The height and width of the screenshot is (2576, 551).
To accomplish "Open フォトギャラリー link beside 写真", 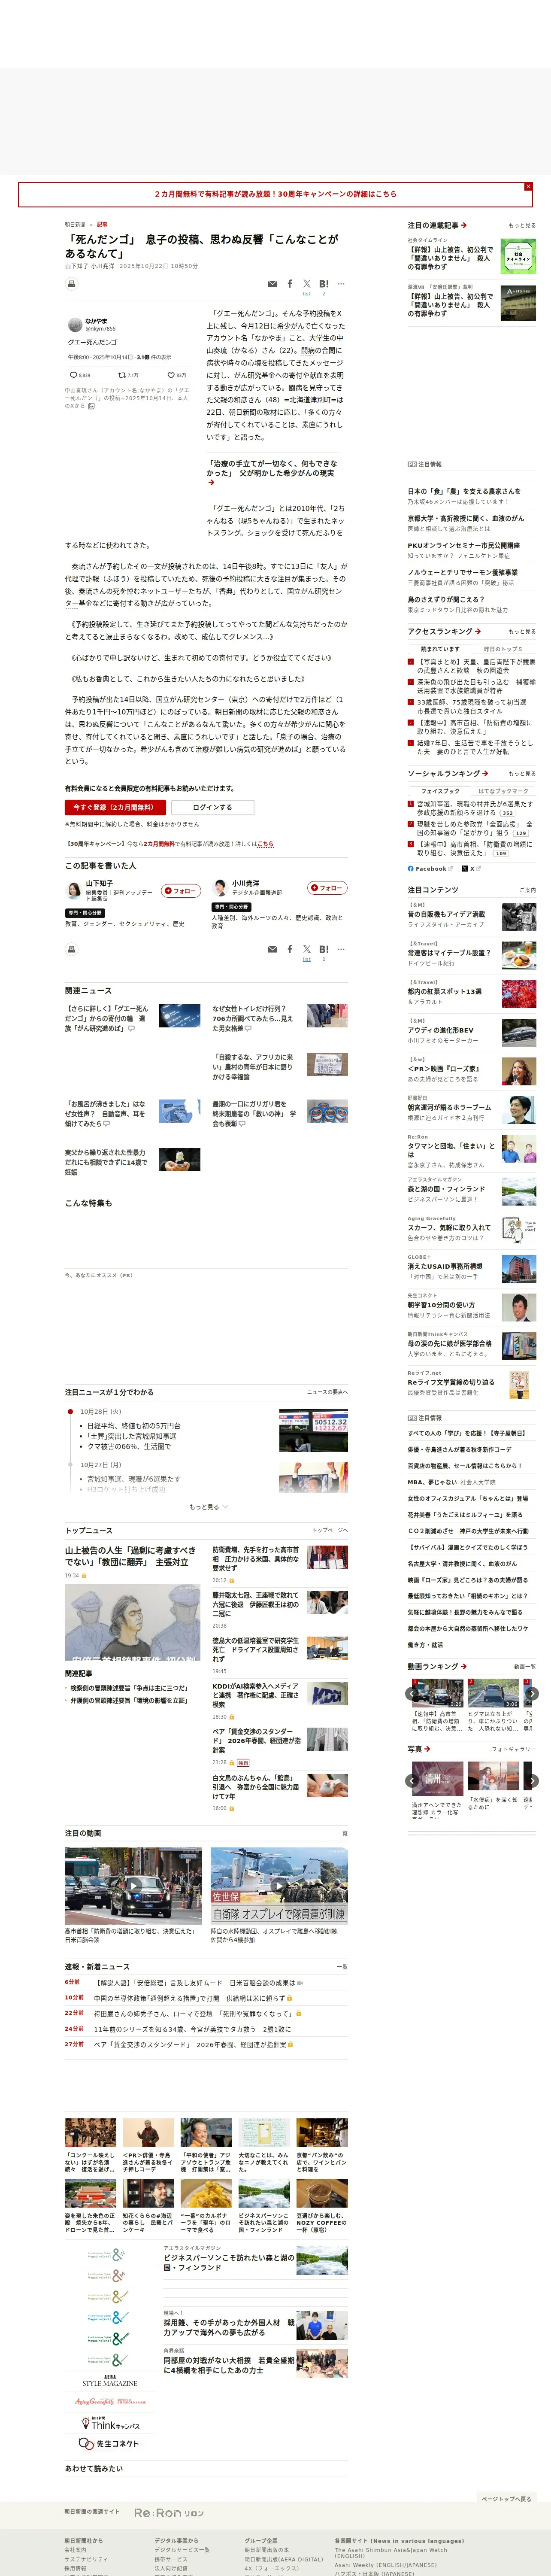I will pyautogui.click(x=514, y=1749).
